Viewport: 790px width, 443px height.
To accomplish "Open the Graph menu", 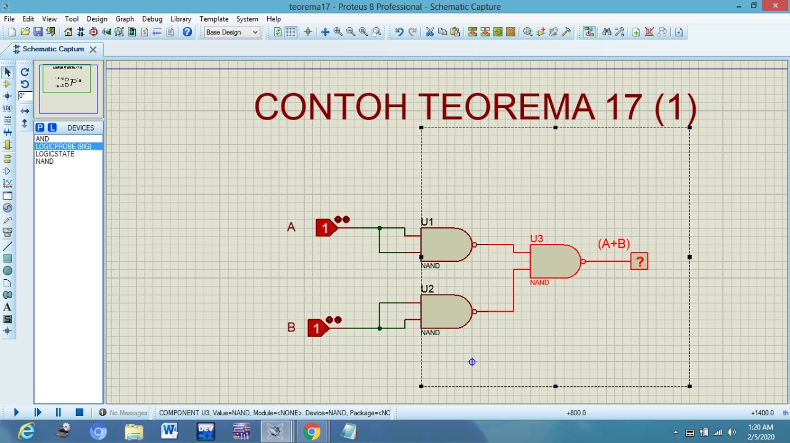I will tap(125, 19).
